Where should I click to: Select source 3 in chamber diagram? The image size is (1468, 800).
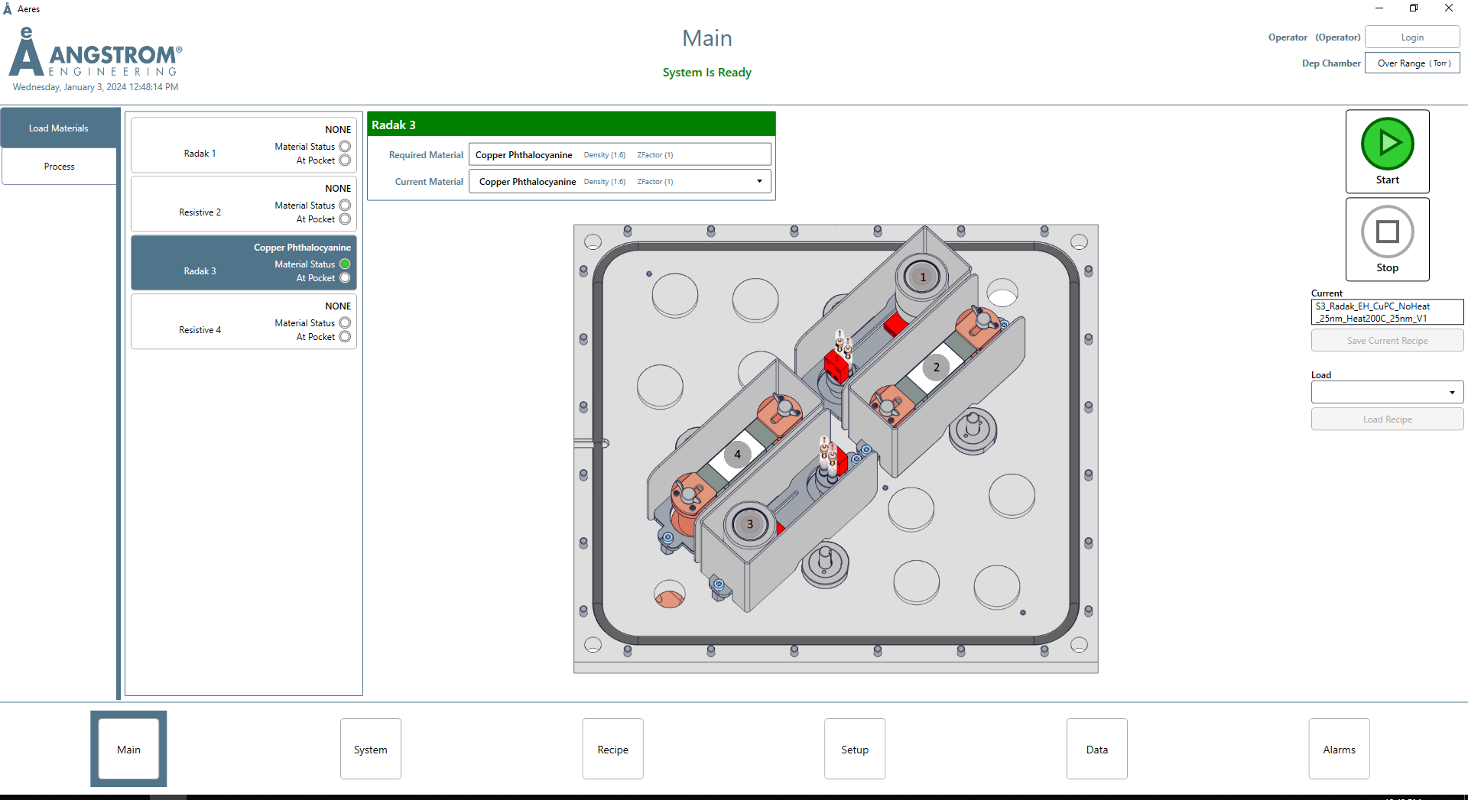pyautogui.click(x=749, y=524)
